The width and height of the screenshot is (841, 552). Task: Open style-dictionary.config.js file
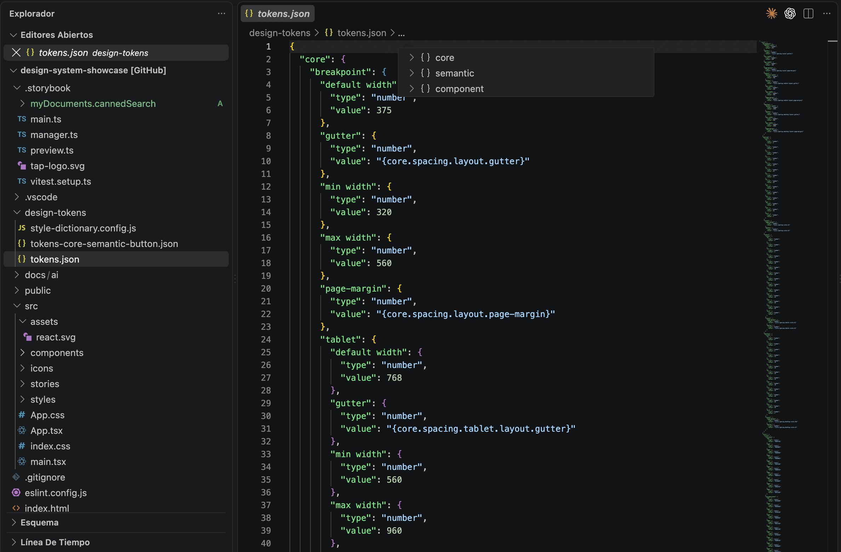116,228
